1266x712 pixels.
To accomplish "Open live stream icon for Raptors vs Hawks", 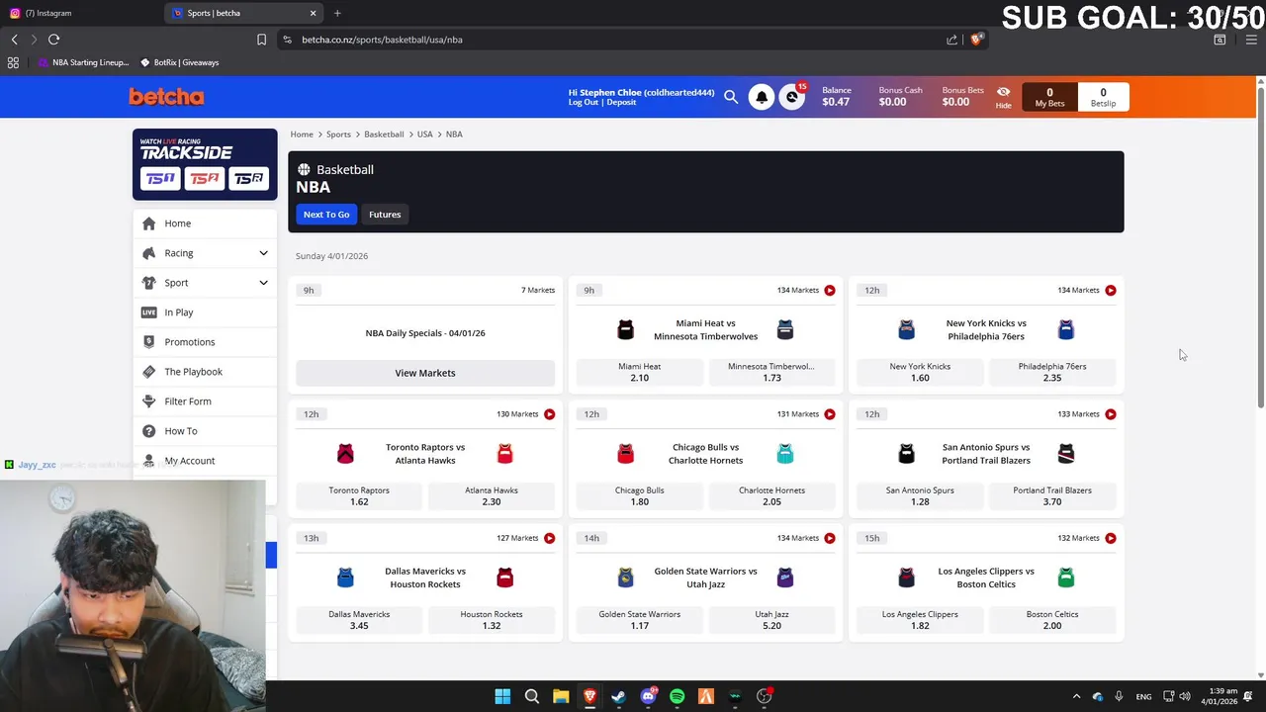I will click(x=550, y=414).
